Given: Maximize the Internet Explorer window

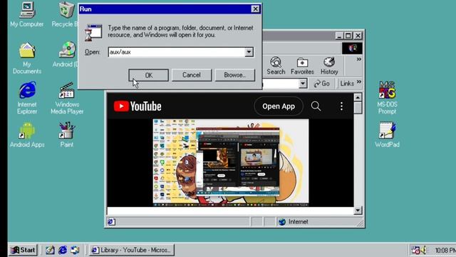Looking at the screenshot, I should (348, 36).
